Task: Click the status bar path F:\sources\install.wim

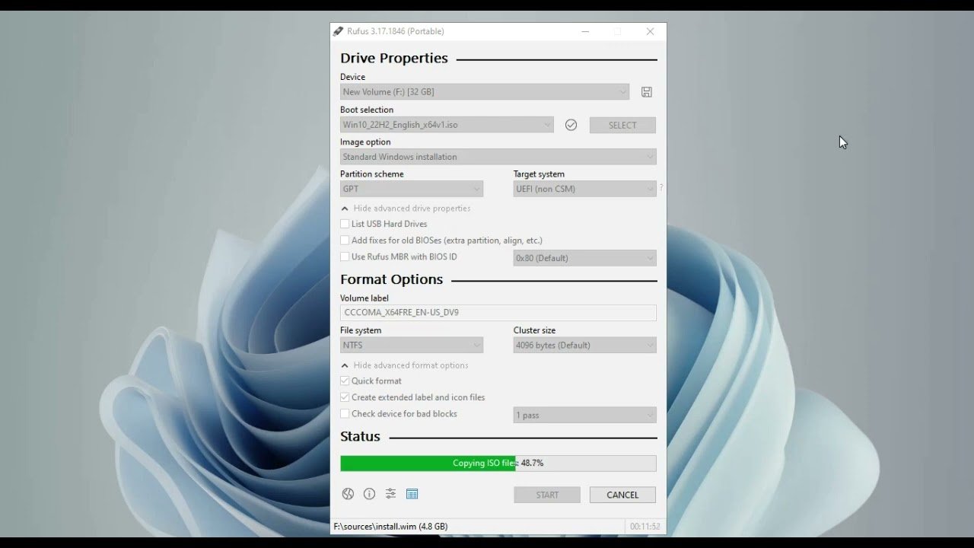Action: coord(390,526)
